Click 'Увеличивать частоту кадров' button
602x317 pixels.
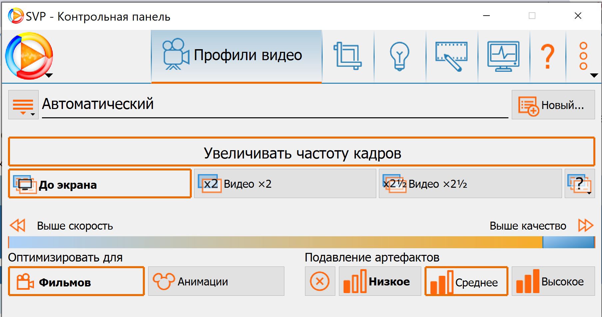301,152
